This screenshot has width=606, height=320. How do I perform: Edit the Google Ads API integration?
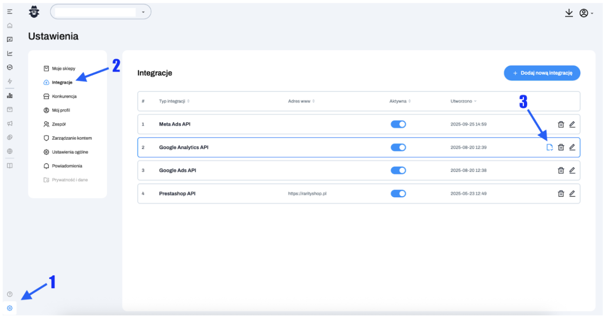[572, 170]
